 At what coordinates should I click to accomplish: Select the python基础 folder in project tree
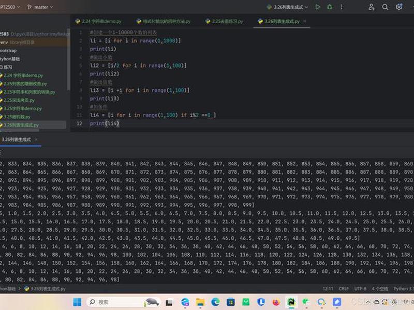10,59
